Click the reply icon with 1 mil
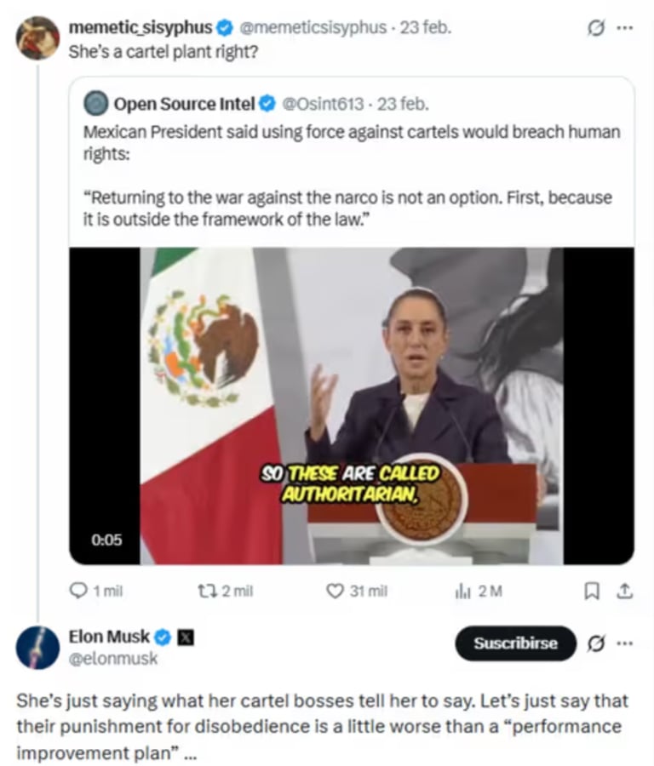The height and width of the screenshot is (766, 654). pos(78,591)
